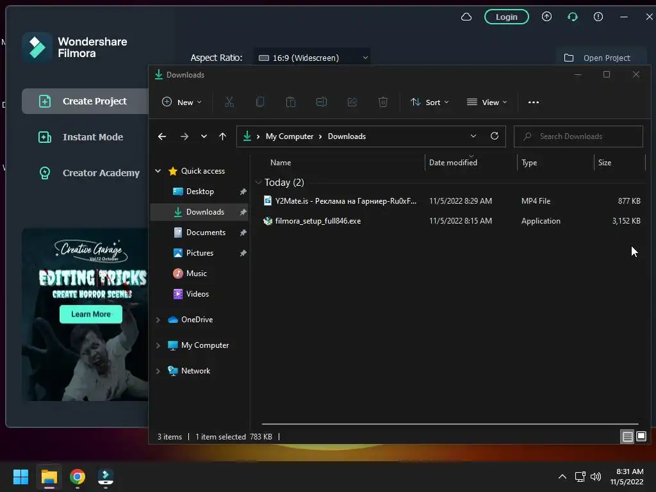Go forward with the right arrow button

(x=184, y=136)
